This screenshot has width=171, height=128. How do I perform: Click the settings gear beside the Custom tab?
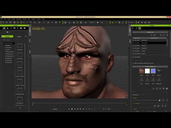[x=26, y=36]
